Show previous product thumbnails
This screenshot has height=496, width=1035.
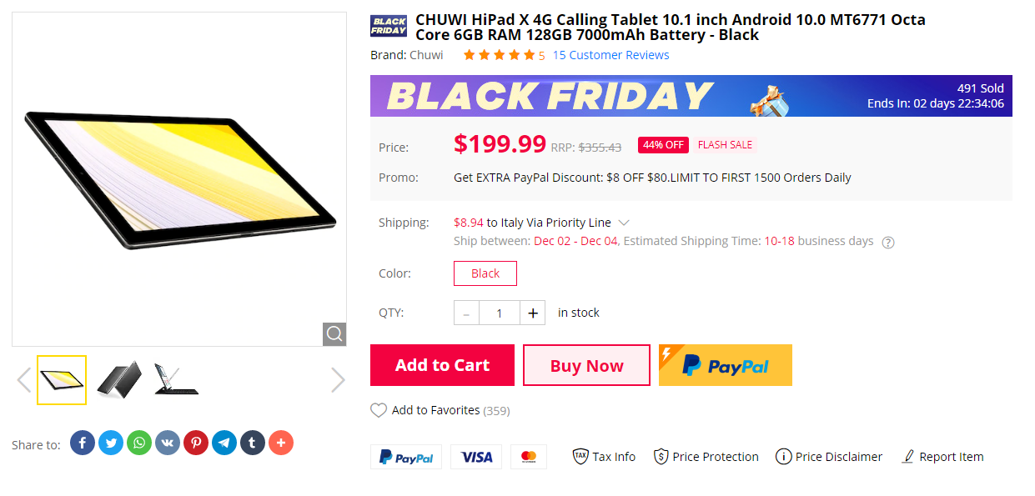tap(24, 379)
